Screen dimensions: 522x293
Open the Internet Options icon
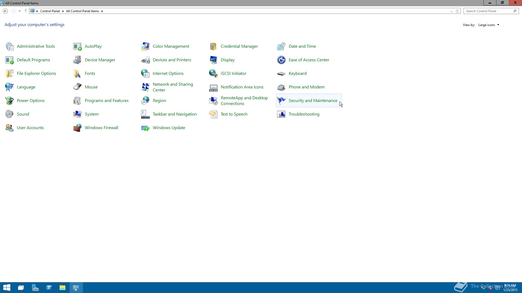point(145,74)
